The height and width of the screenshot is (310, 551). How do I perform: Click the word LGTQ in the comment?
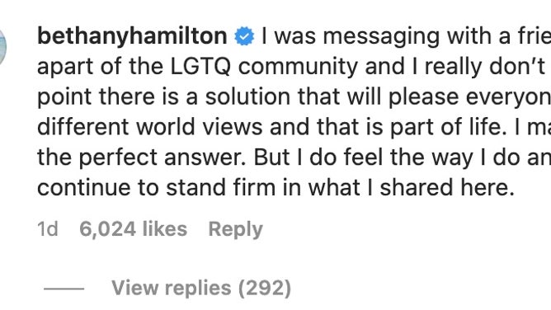tap(200, 67)
